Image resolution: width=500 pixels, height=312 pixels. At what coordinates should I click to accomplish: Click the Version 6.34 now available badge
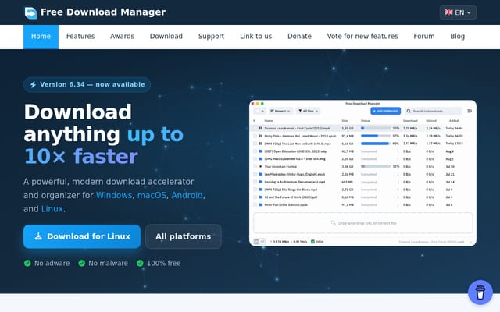pos(87,85)
